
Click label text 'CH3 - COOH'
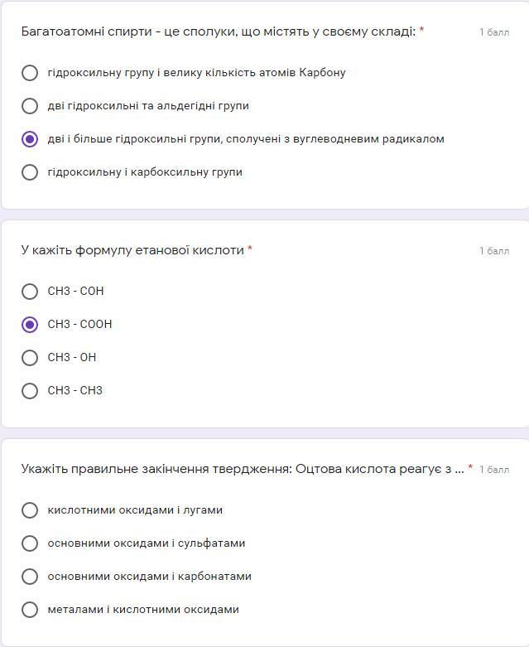point(79,325)
